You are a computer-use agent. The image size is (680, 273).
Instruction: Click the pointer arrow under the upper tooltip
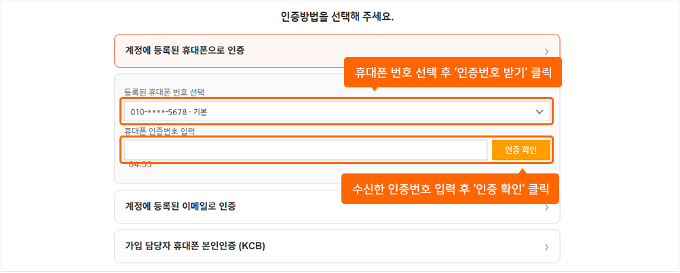coord(375,89)
